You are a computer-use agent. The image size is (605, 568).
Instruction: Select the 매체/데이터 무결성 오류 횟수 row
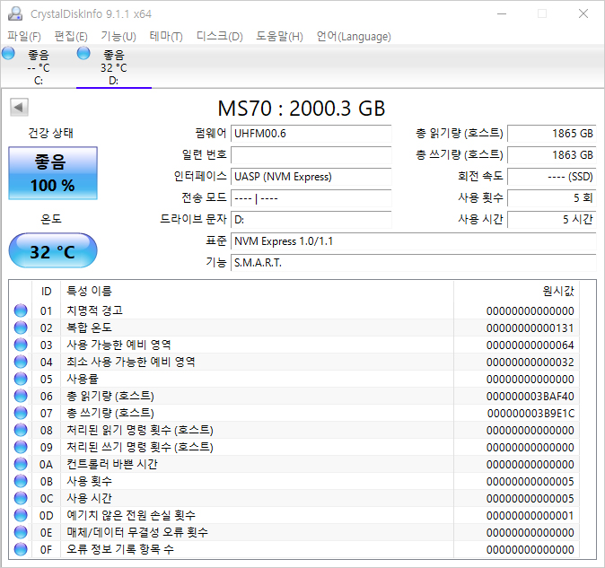coord(294,532)
